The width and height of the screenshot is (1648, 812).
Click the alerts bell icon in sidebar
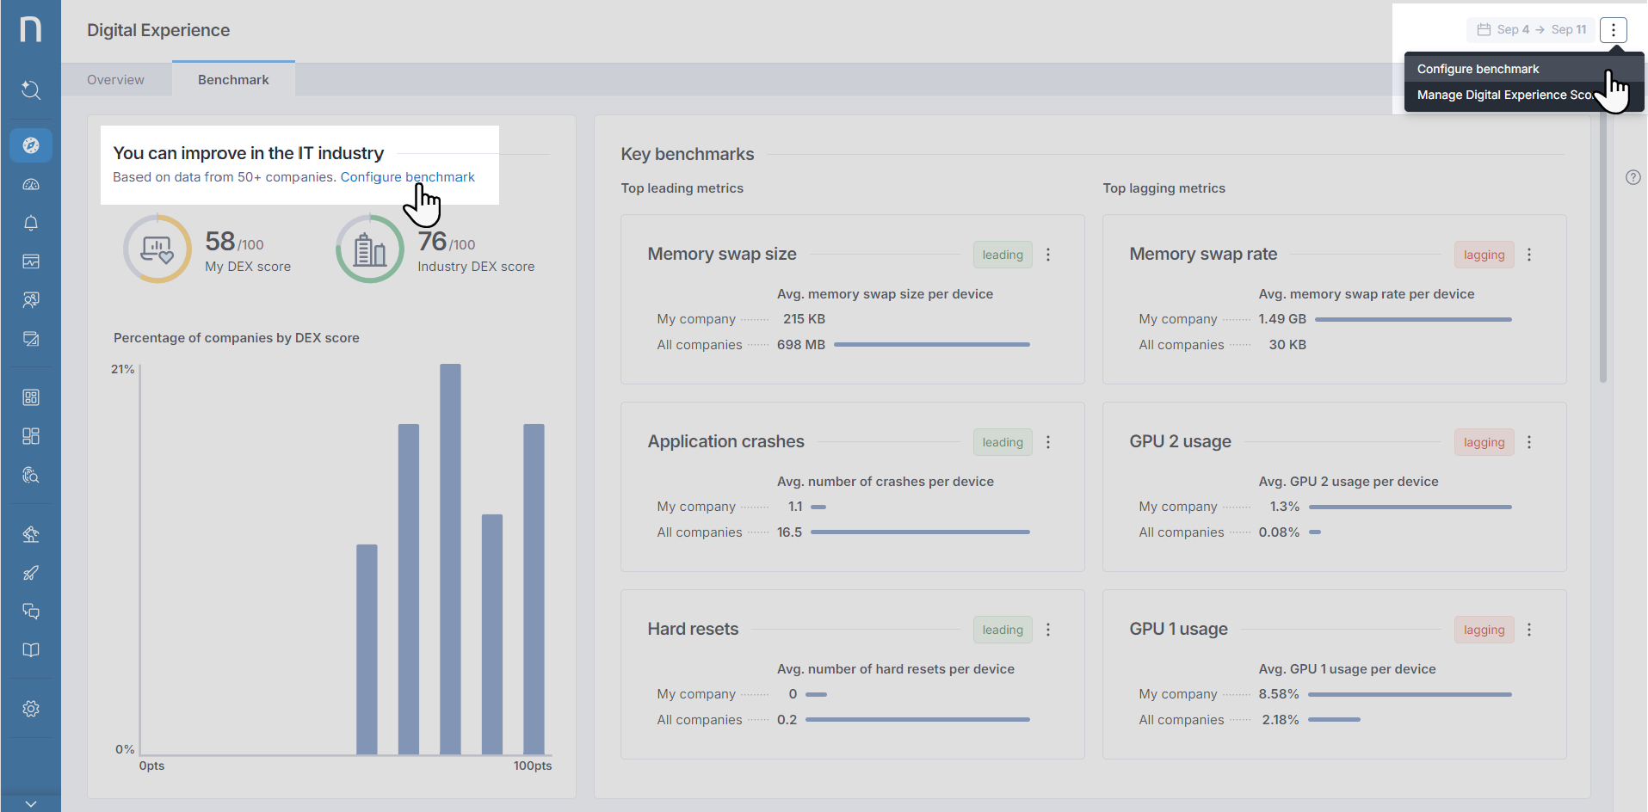[x=31, y=223]
